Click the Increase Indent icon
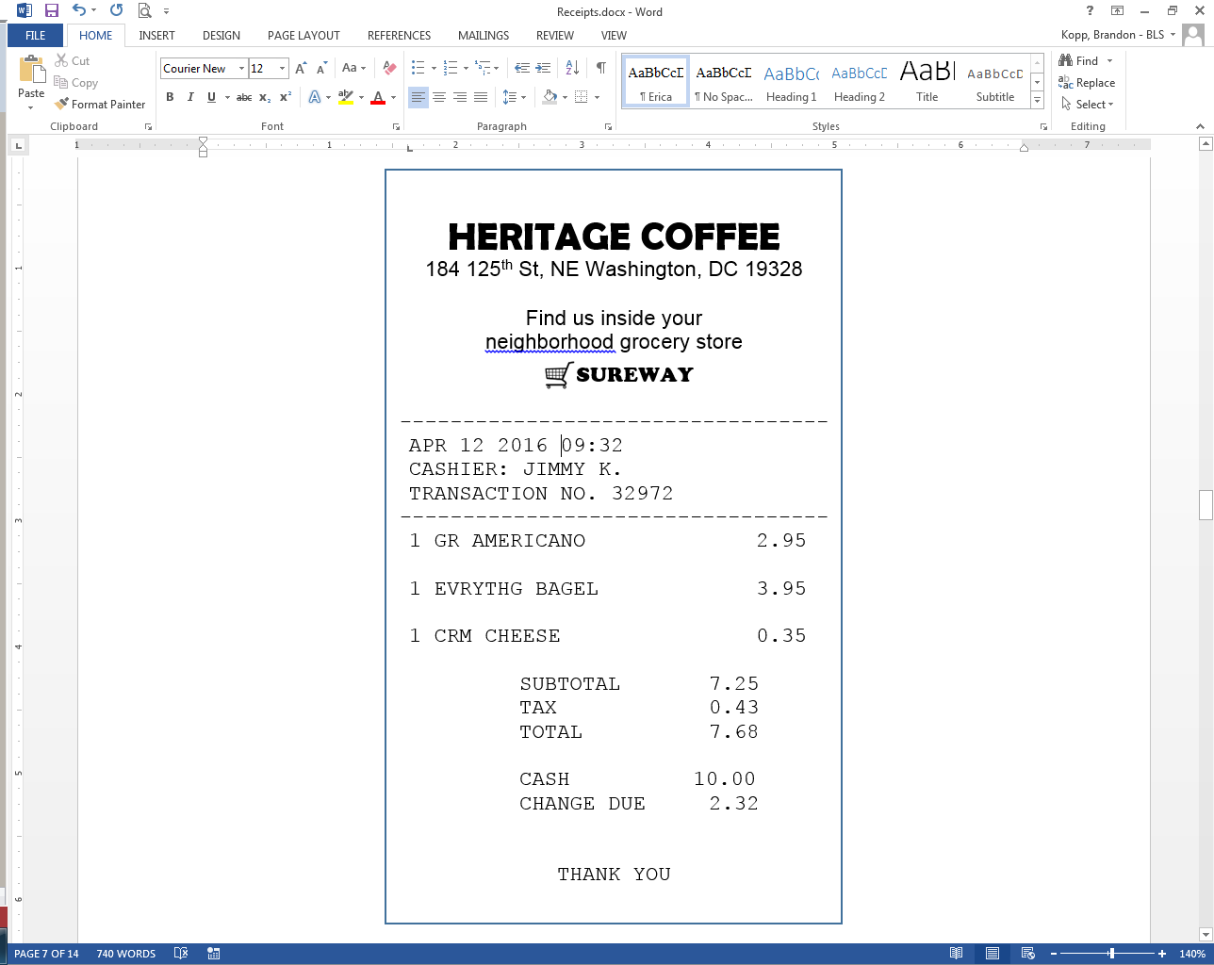This screenshot has width=1214, height=965. (543, 68)
